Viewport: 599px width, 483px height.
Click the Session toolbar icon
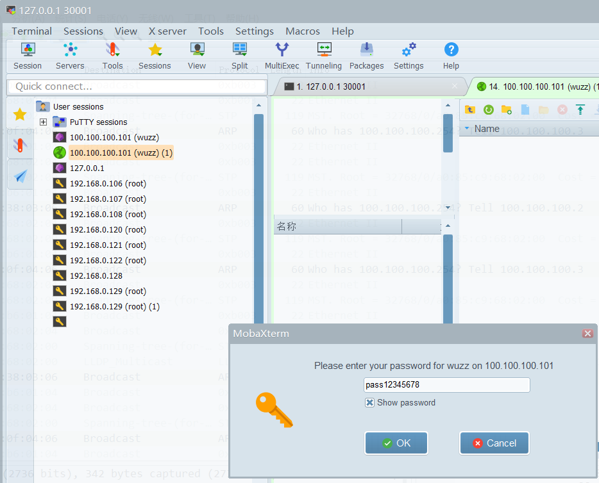pos(28,49)
